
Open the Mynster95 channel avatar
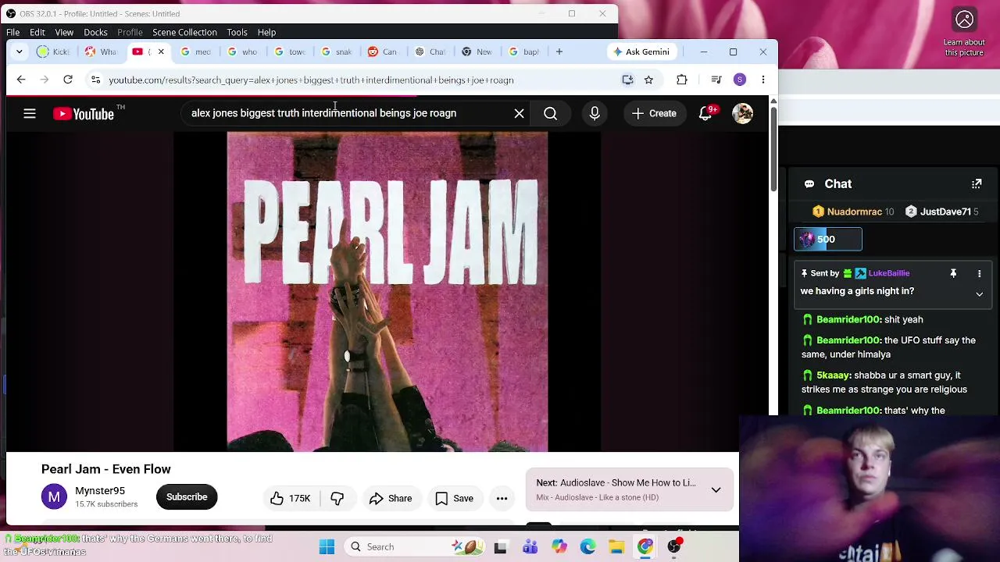coord(54,497)
